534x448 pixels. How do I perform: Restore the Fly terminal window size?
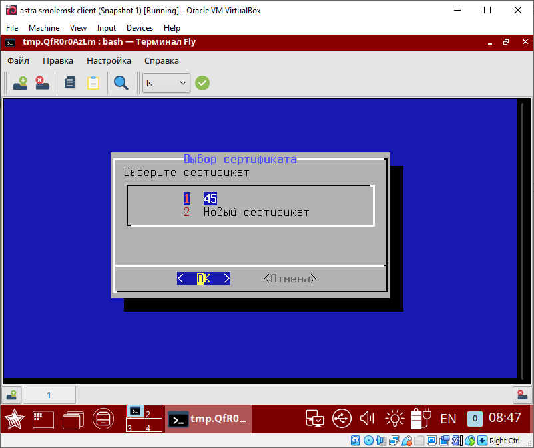click(x=506, y=42)
